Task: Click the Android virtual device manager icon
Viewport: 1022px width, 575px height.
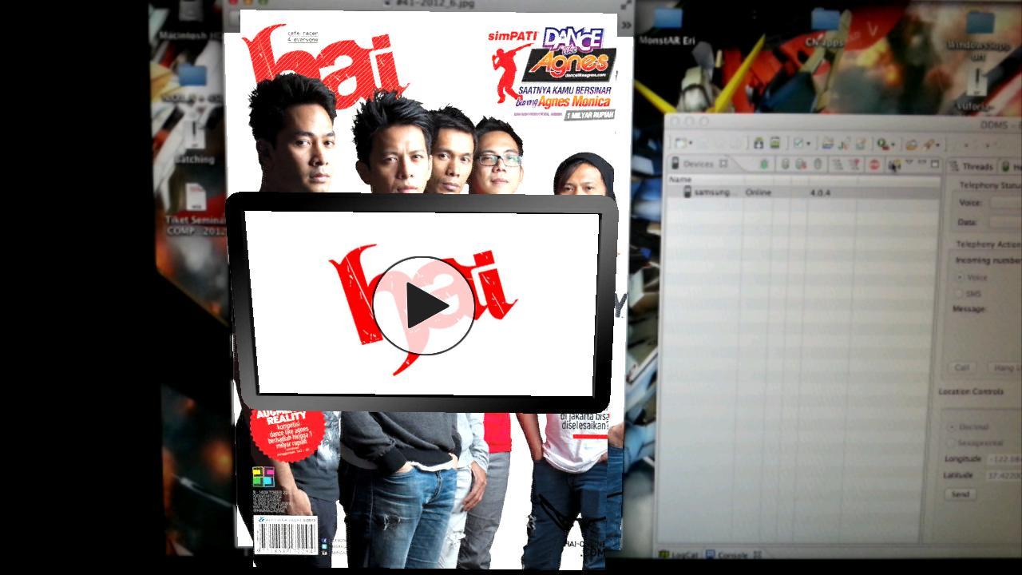Action: pyautogui.click(x=775, y=143)
